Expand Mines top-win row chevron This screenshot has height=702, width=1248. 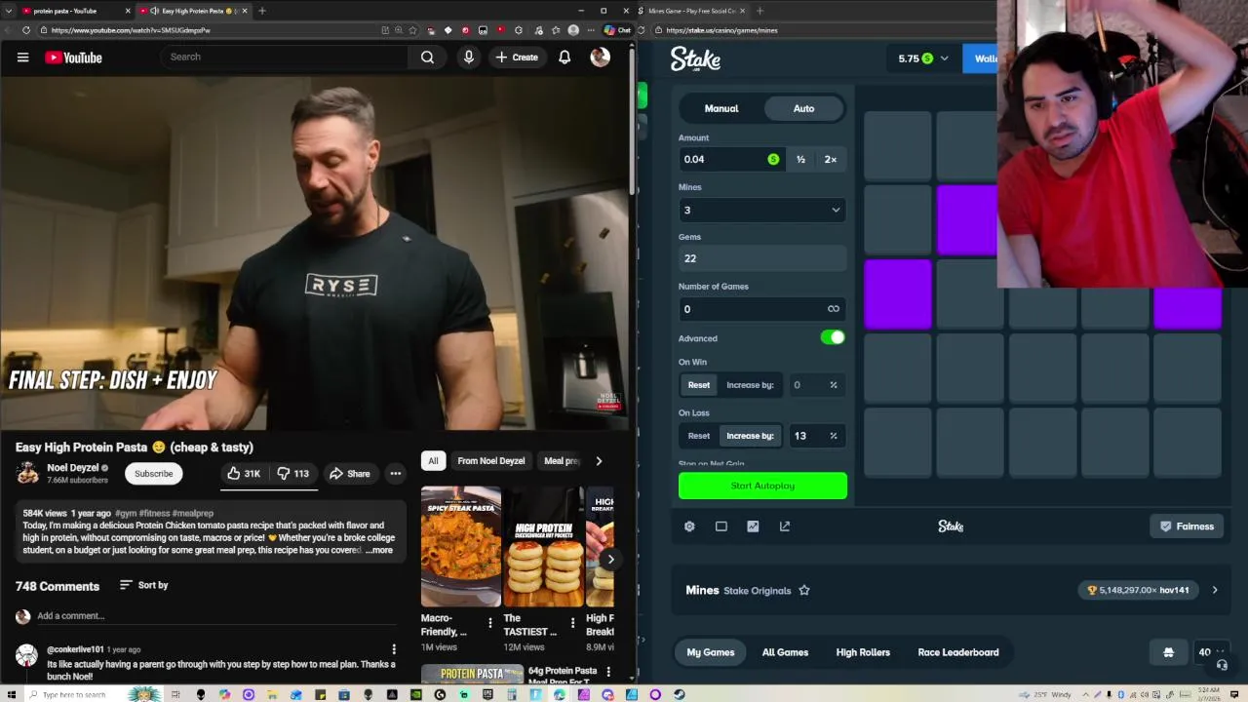1215,590
